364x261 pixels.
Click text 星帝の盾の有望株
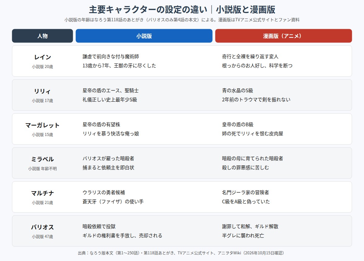[x=102, y=124]
